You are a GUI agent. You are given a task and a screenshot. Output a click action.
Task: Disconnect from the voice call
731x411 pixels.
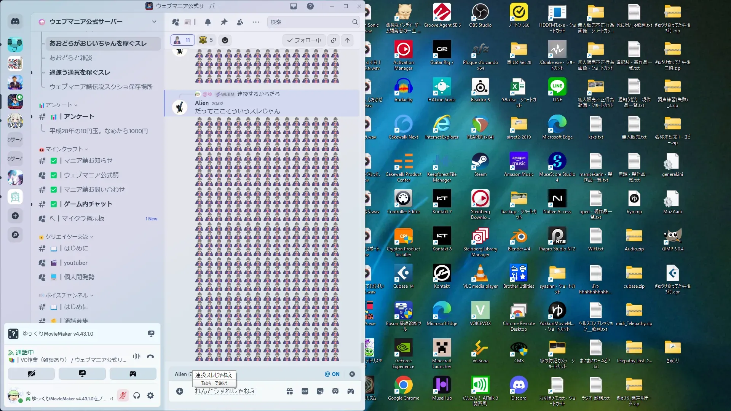coord(150,357)
